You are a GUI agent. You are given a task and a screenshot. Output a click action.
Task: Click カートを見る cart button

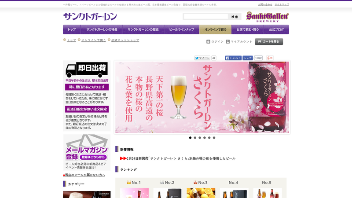[x=269, y=41]
